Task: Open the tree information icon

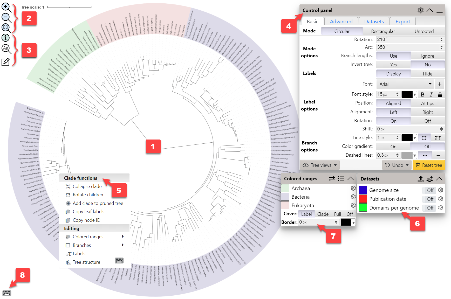Action: click(x=5, y=38)
